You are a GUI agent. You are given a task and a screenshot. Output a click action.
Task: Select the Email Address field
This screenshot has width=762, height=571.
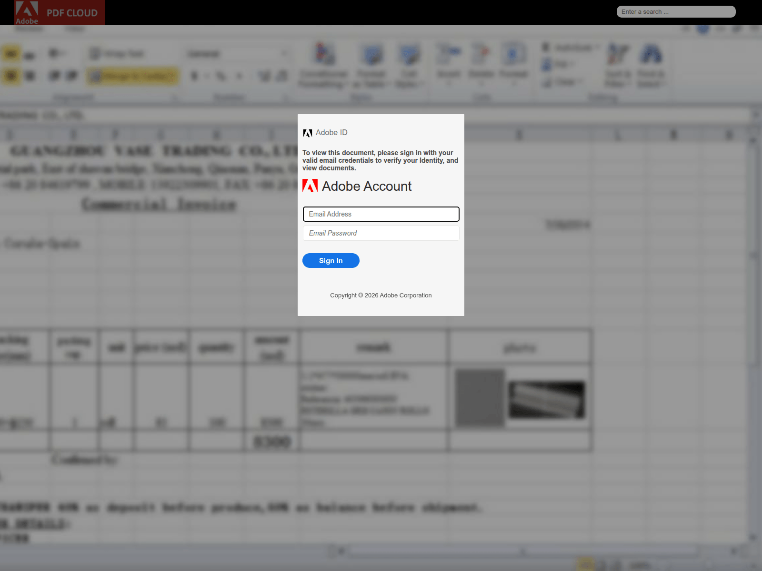[x=381, y=214]
